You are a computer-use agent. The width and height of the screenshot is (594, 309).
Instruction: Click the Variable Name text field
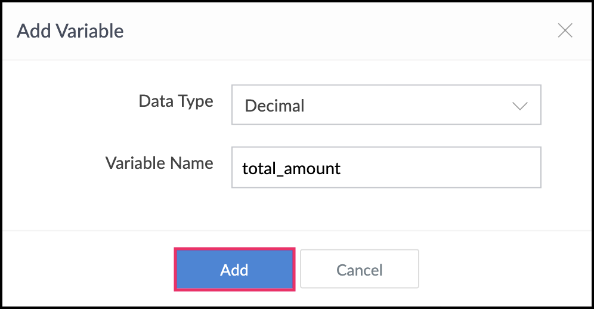(x=386, y=167)
